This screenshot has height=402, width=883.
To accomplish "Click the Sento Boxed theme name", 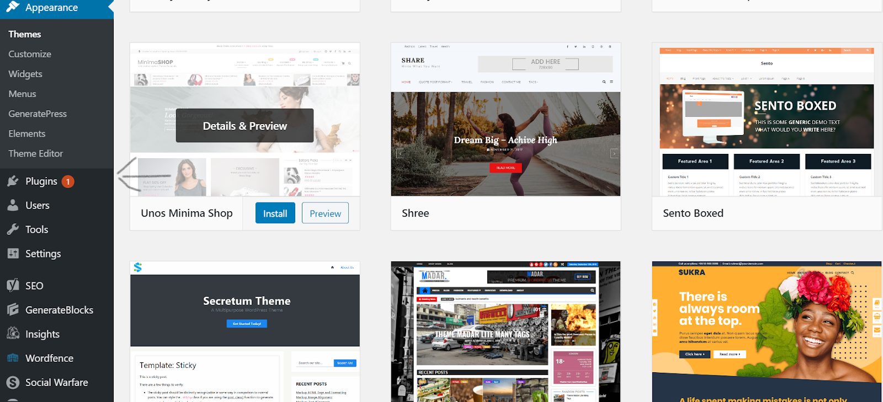I will (693, 213).
